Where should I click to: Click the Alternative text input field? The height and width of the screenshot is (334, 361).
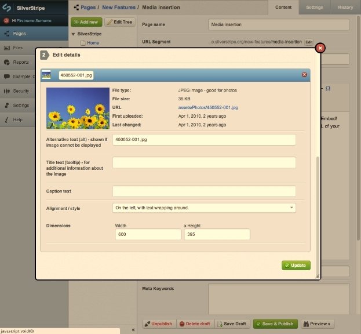(204, 140)
